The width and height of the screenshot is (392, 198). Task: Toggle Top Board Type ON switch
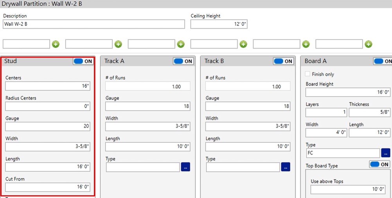(379, 164)
